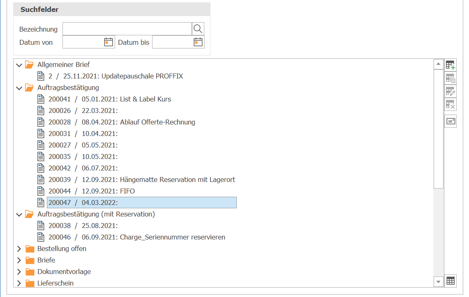Click the document icon for entry 200041
This screenshot has height=297, width=469.
(41, 99)
